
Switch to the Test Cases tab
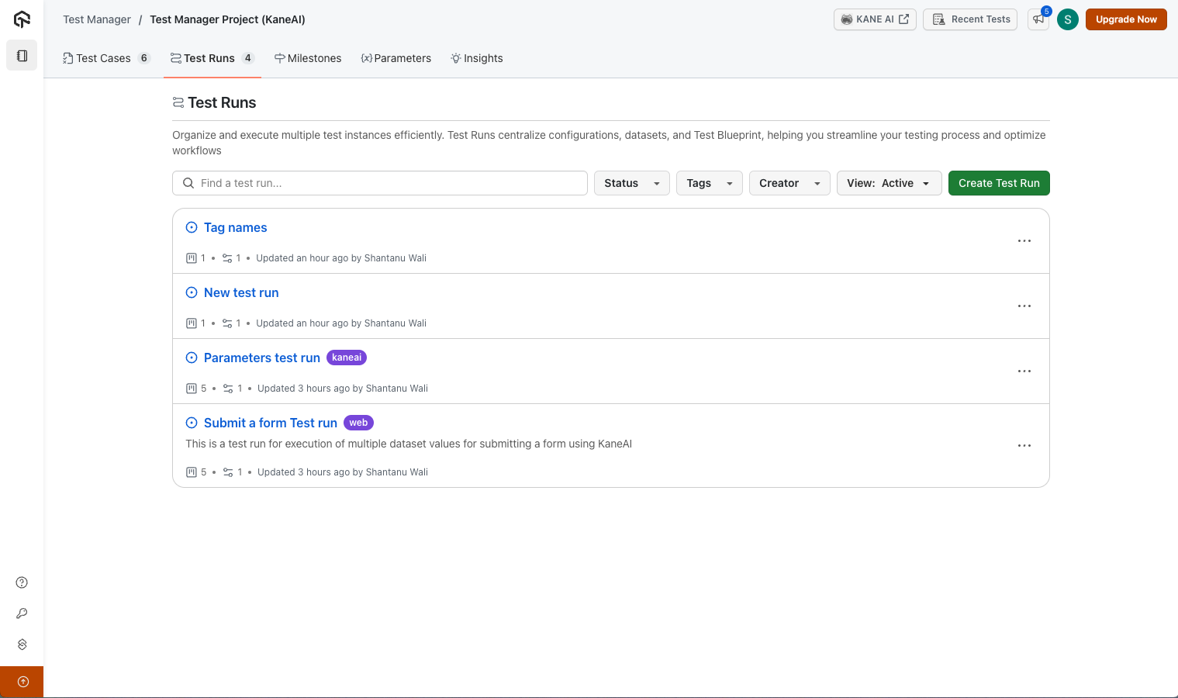(104, 58)
